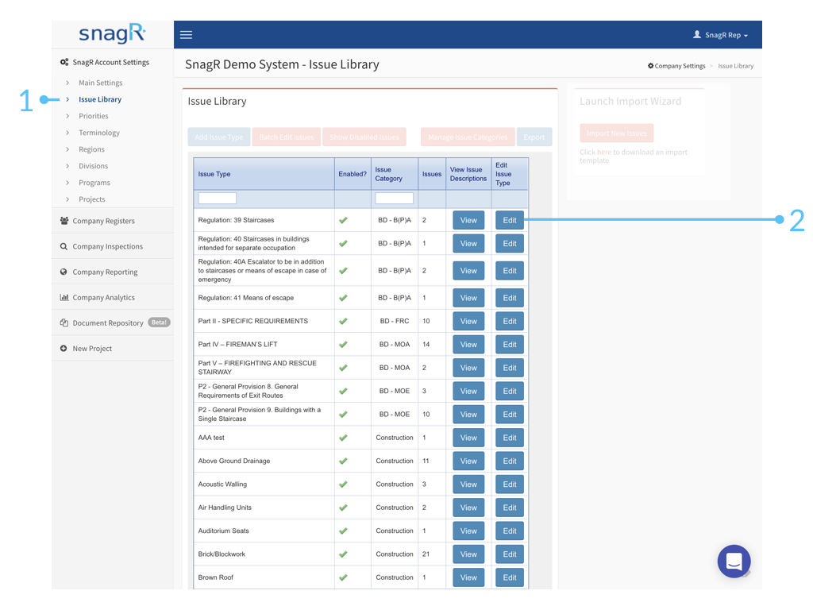Screen dimensions: 813x610
Task: Open the SnagR Rep user dropdown
Action: pyautogui.click(x=720, y=35)
